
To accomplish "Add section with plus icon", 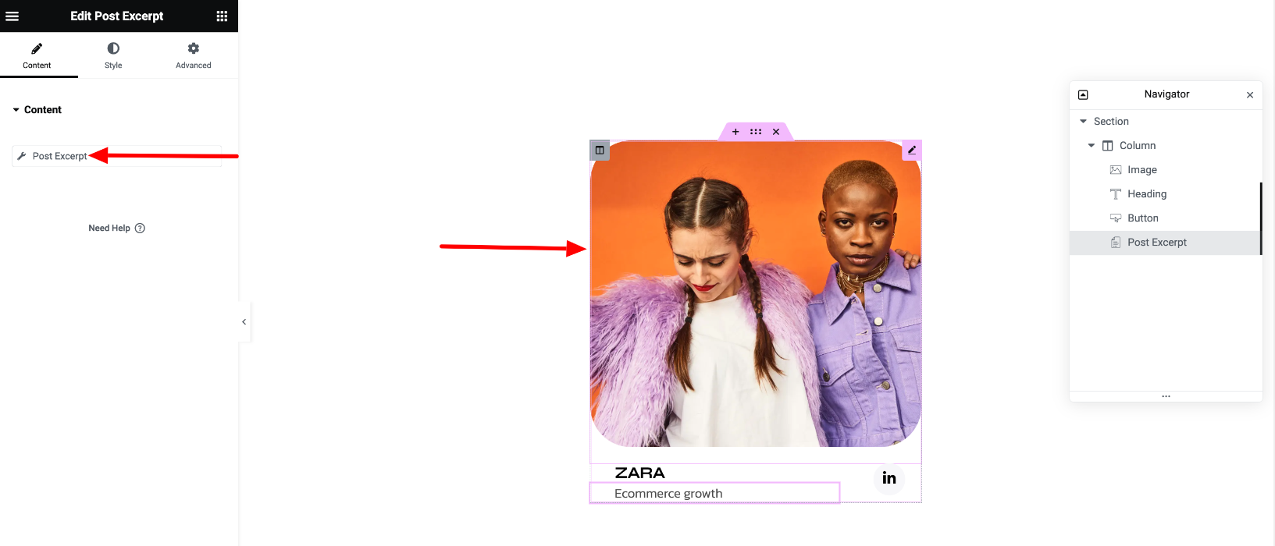I will point(735,132).
